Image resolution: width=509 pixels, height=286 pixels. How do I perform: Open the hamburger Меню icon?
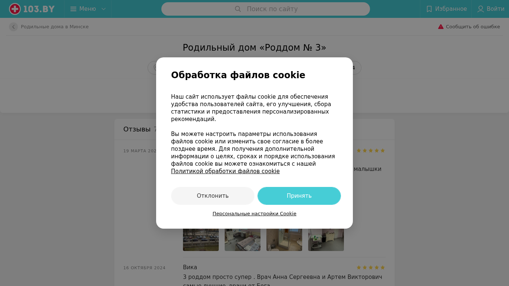point(73,9)
